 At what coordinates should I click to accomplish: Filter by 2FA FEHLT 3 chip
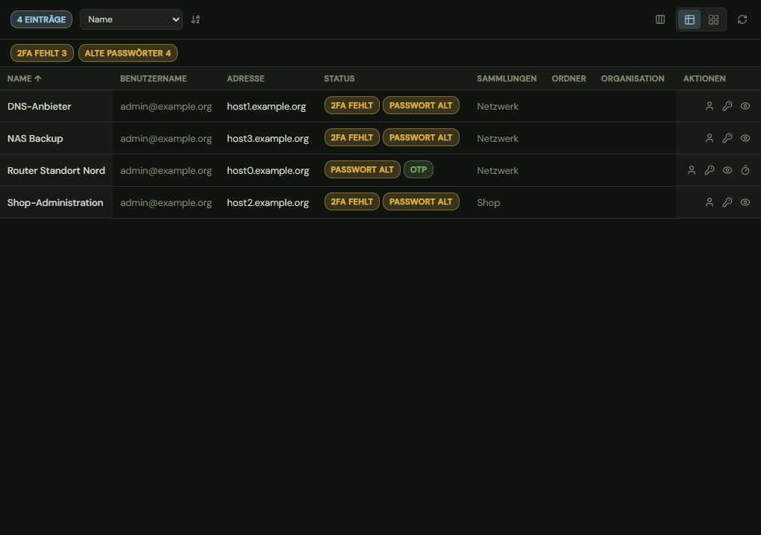(x=42, y=53)
